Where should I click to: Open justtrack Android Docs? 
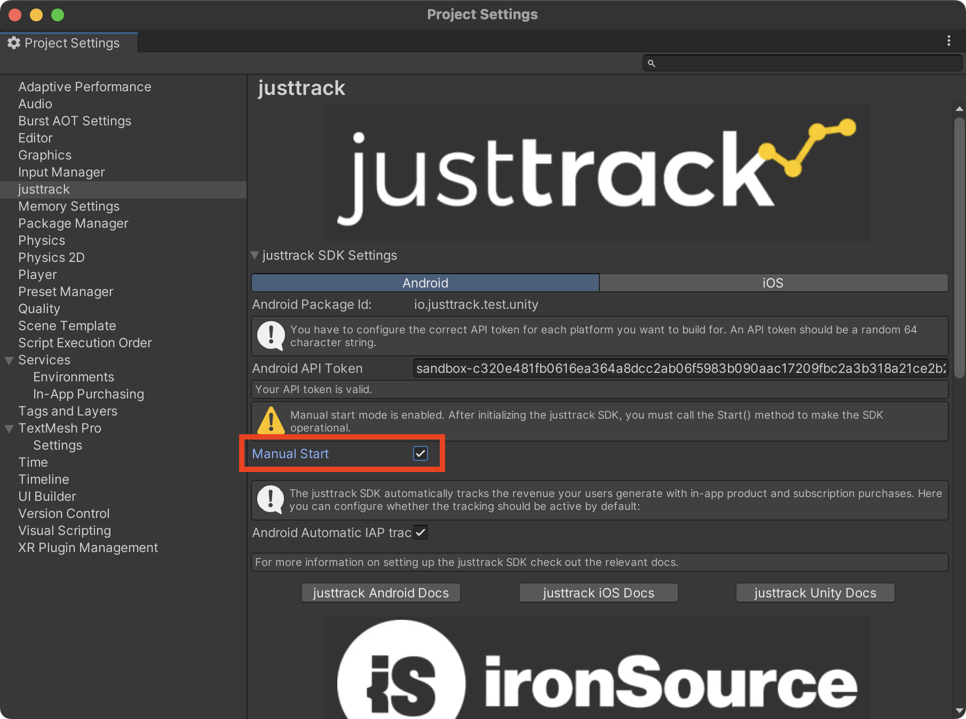pos(381,593)
